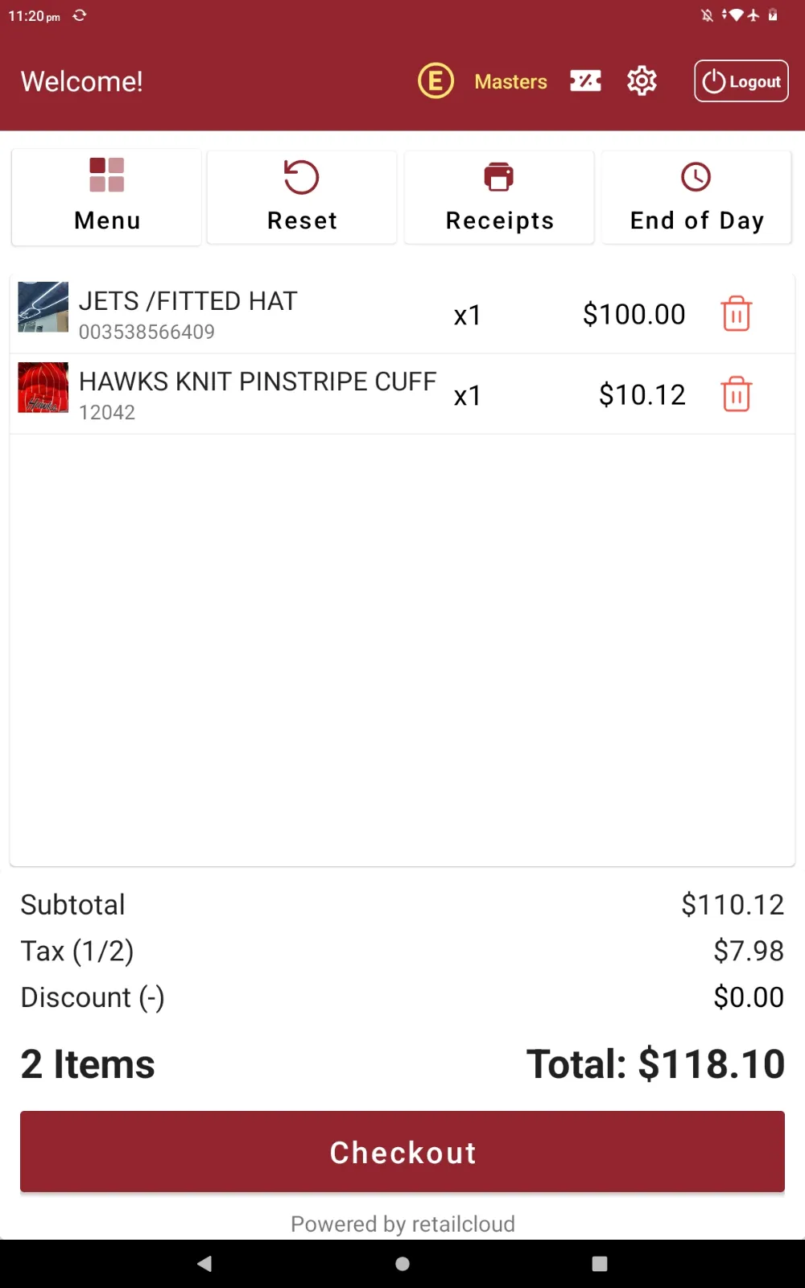The width and height of the screenshot is (805, 1288).
Task: Log out using the Logout button
Action: tap(741, 80)
